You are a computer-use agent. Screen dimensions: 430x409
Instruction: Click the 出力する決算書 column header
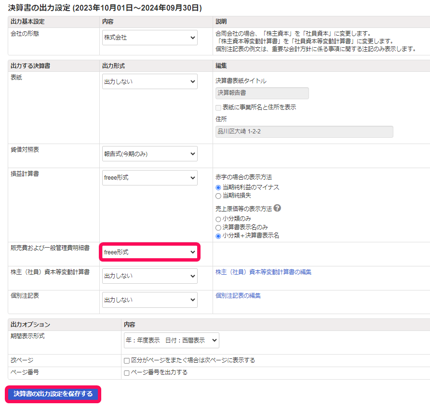(30, 66)
